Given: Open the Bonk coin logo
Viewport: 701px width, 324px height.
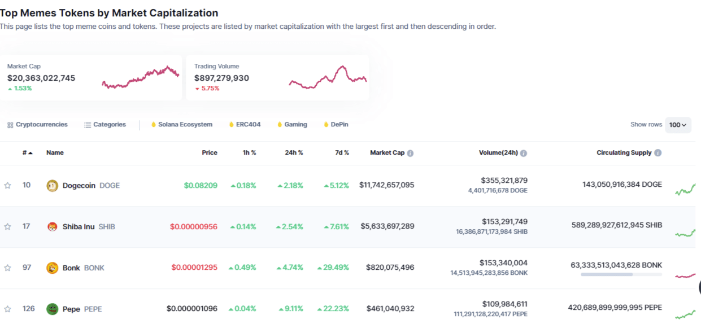Looking at the screenshot, I should [x=52, y=268].
